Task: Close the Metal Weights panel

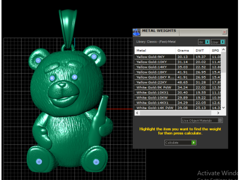Action: (224, 32)
